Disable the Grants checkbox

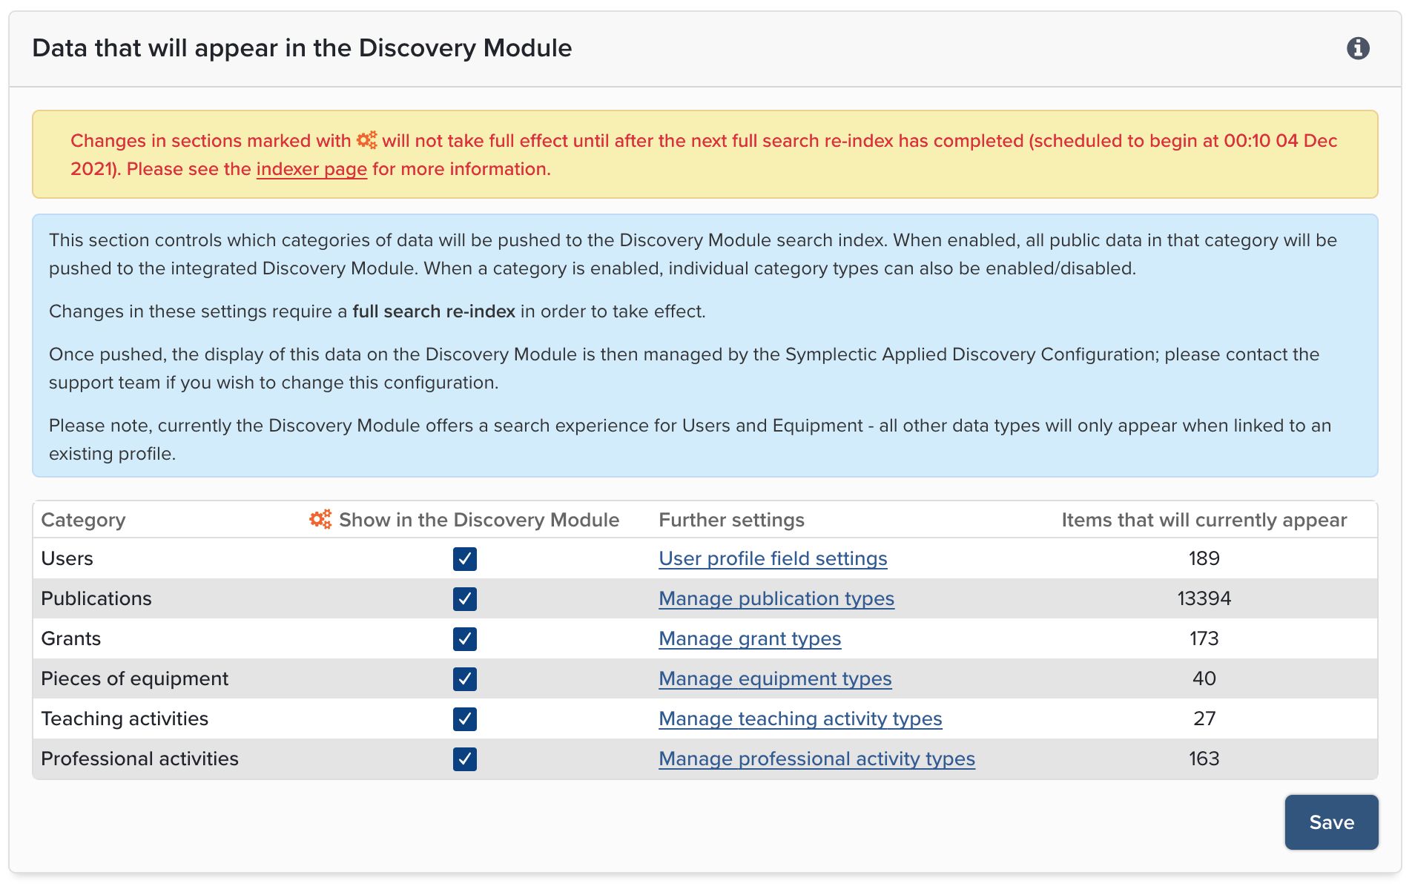coord(464,638)
